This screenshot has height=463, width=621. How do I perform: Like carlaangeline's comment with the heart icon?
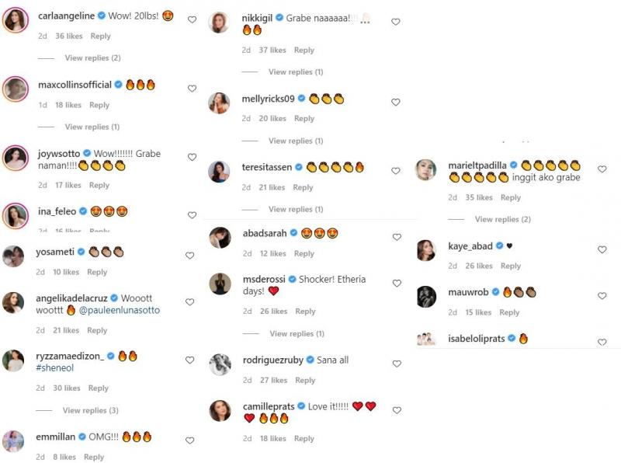(192, 20)
